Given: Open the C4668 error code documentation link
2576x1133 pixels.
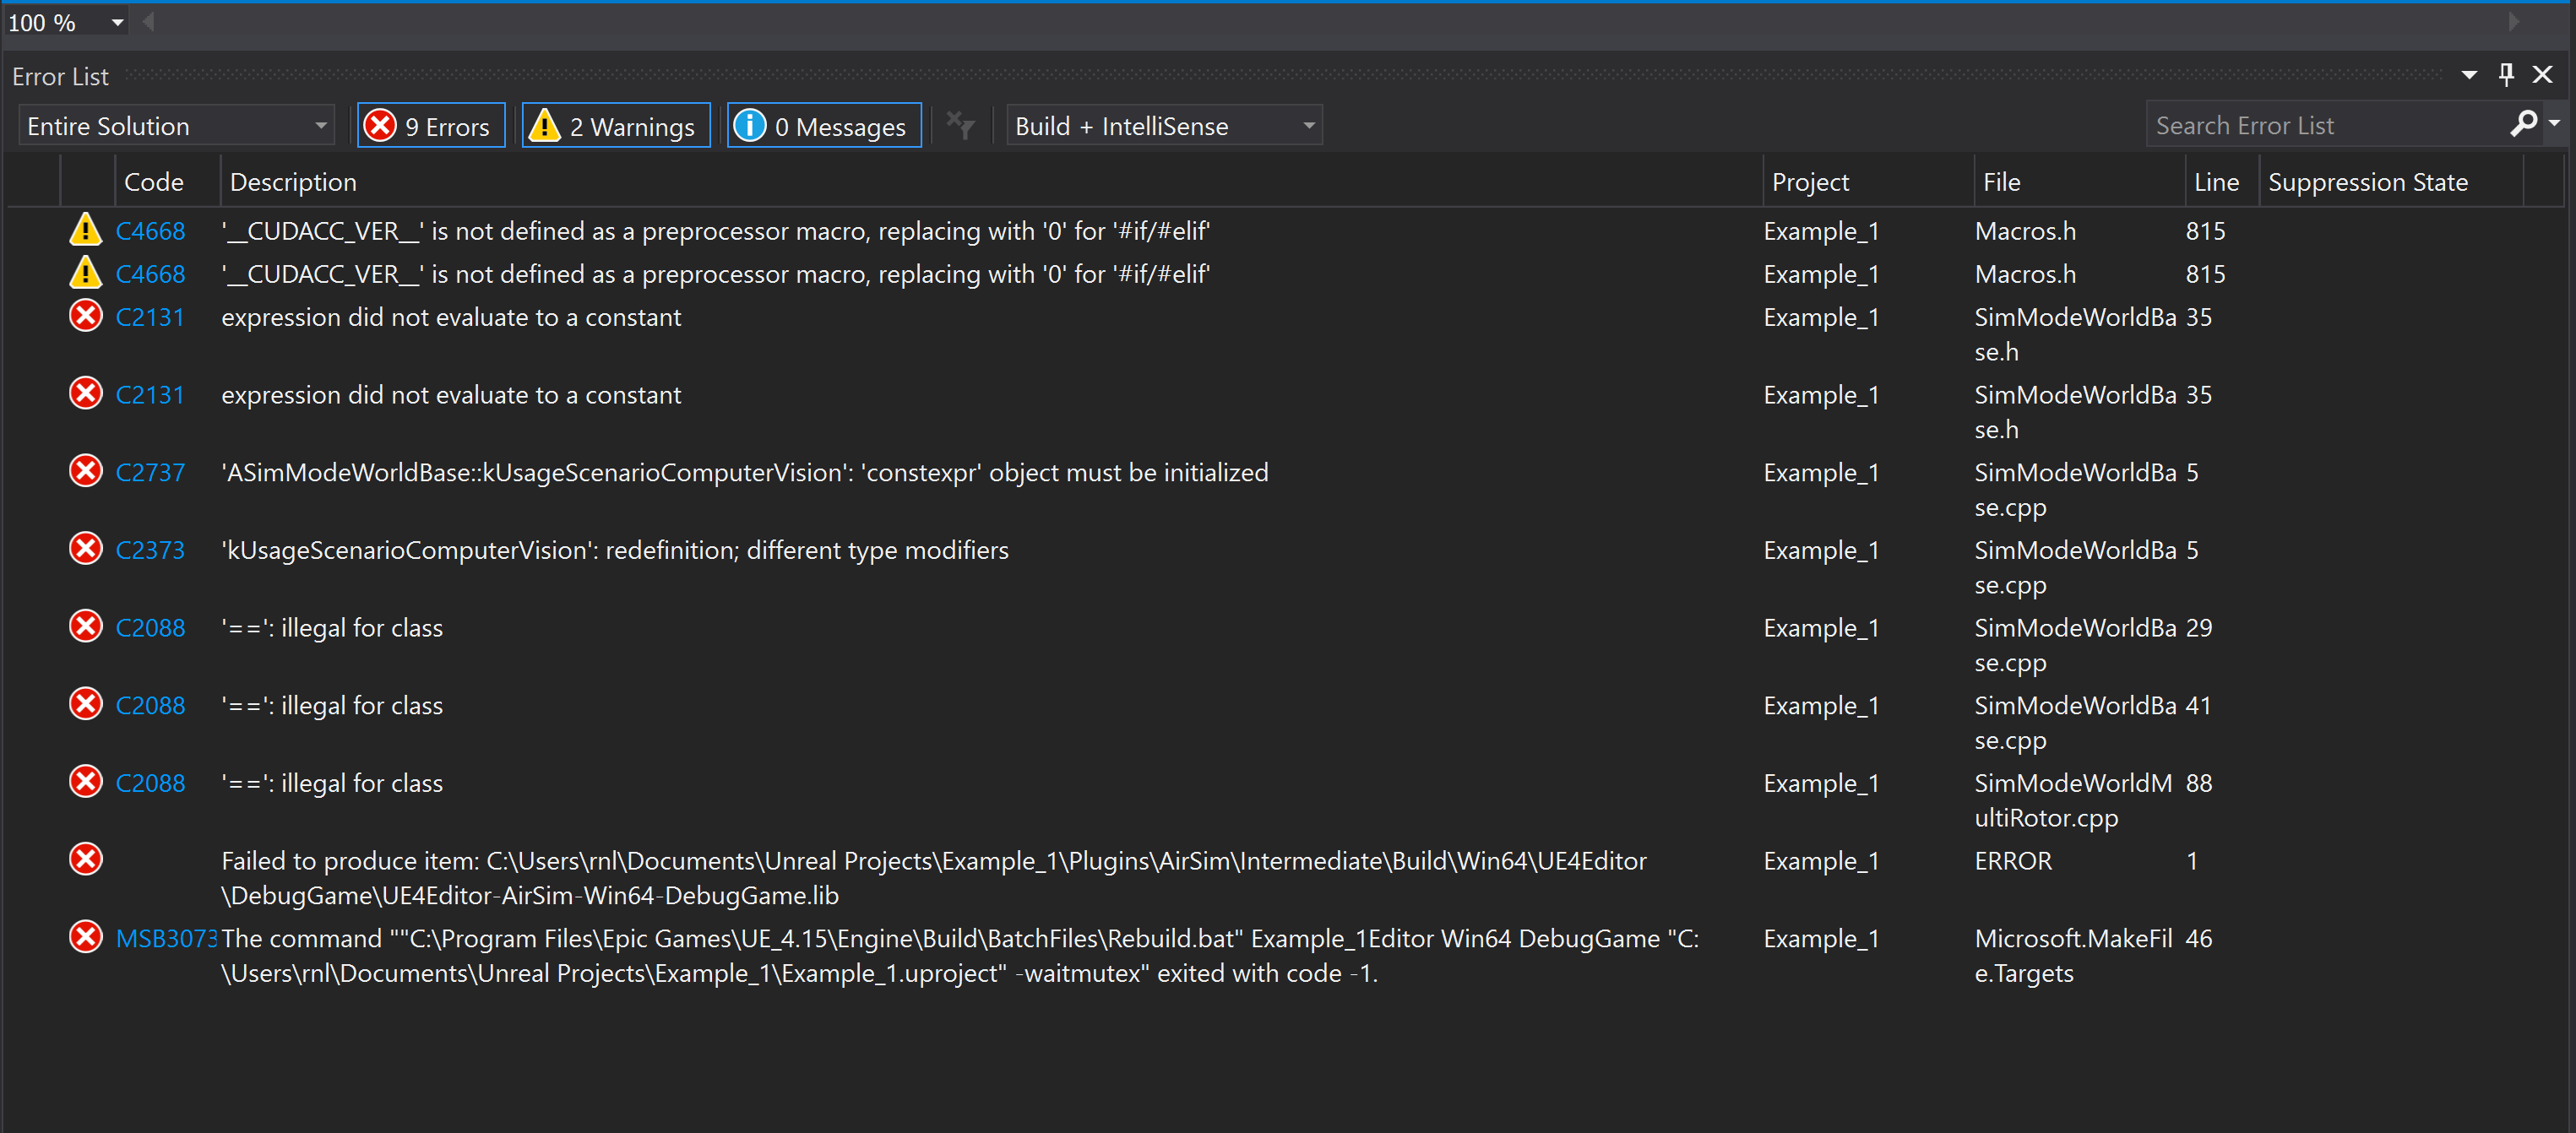Looking at the screenshot, I should [x=150, y=230].
